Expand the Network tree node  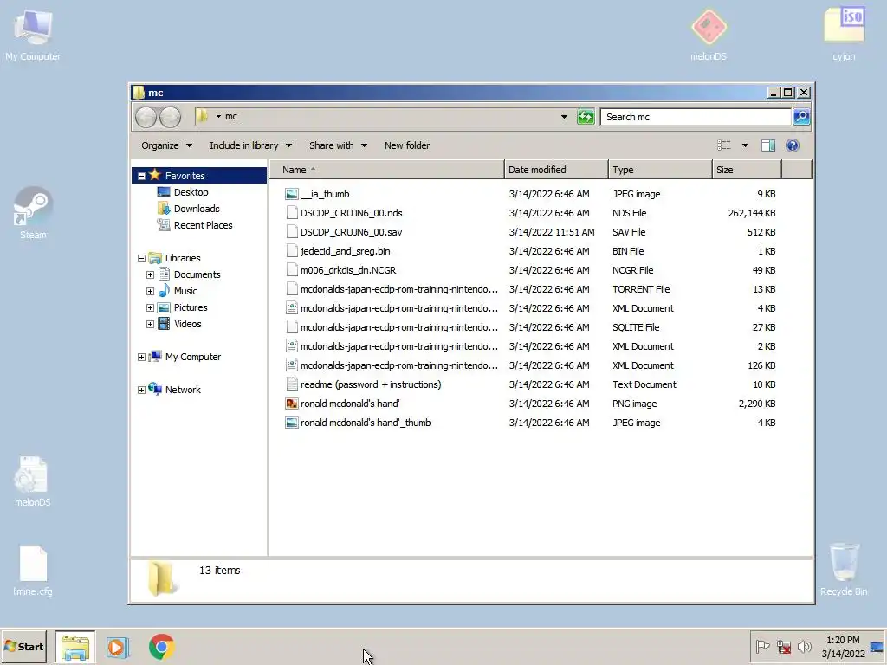[141, 390]
